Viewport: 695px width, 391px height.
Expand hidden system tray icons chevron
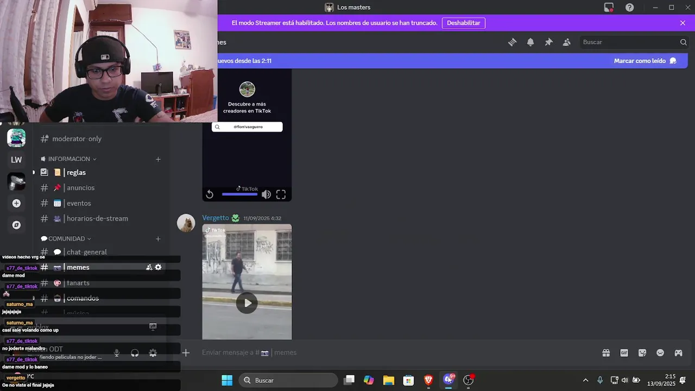pos(585,380)
